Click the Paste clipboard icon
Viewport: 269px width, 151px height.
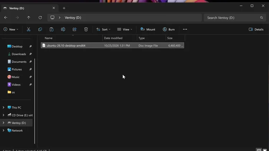(x=51, y=29)
